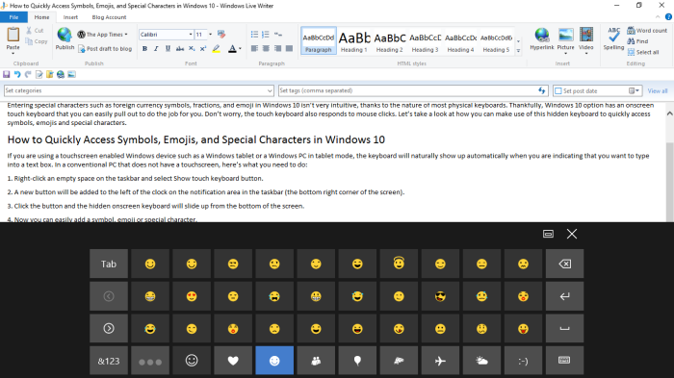This screenshot has width=674, height=378.
Task: Open the Help question mark icon
Action: pyautogui.click(x=668, y=17)
